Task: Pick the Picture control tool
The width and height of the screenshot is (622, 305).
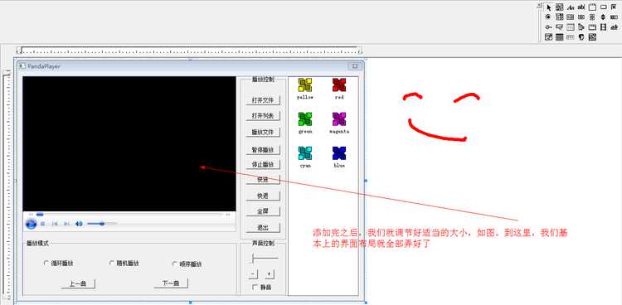Action: tap(559, 7)
